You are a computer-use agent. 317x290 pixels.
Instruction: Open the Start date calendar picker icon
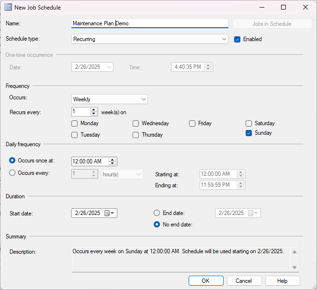click(x=107, y=213)
